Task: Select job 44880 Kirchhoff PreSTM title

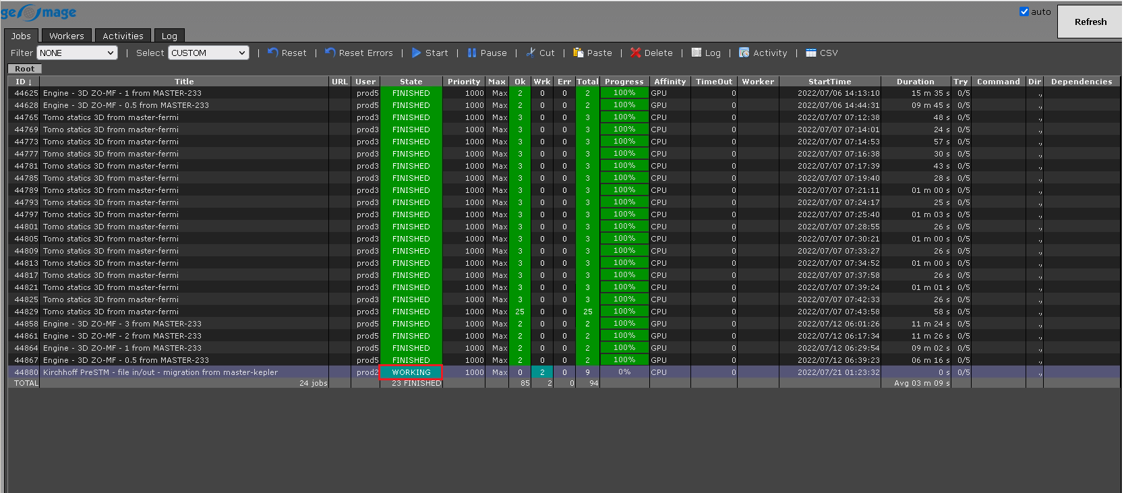Action: [160, 372]
